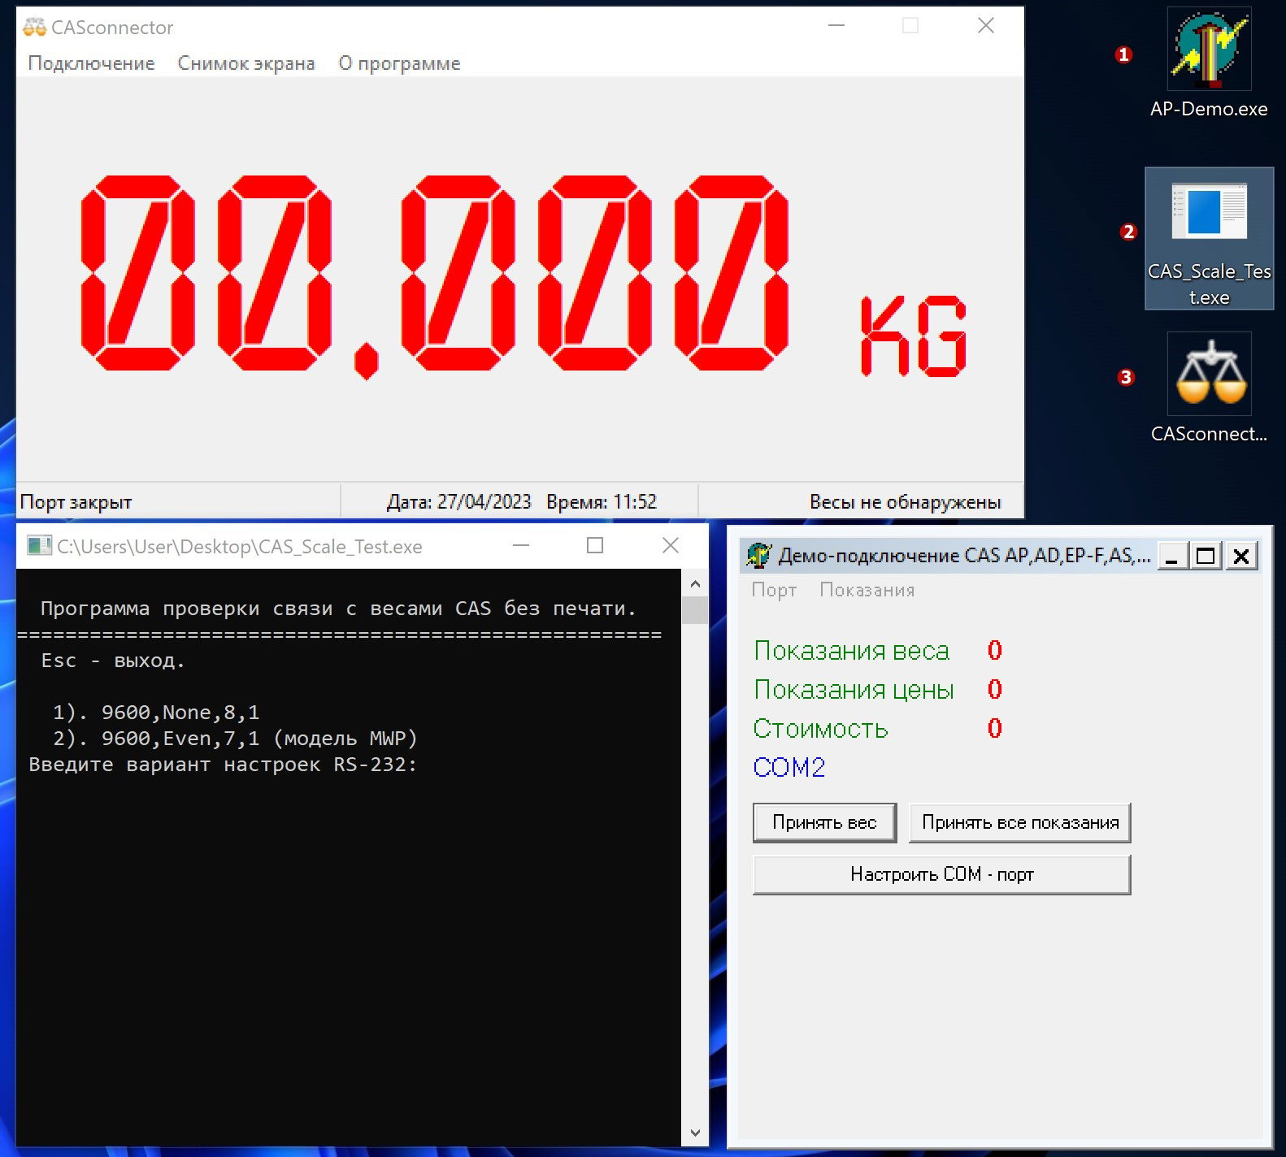1286x1157 pixels.
Task: Click the console window title bar icon
Action: point(39,546)
